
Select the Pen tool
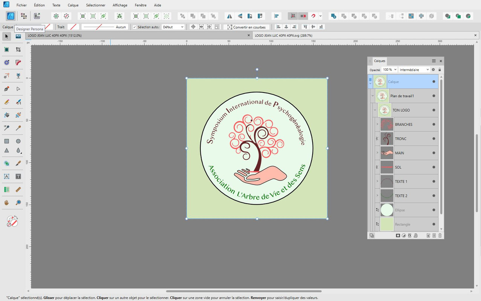click(x=6, y=89)
